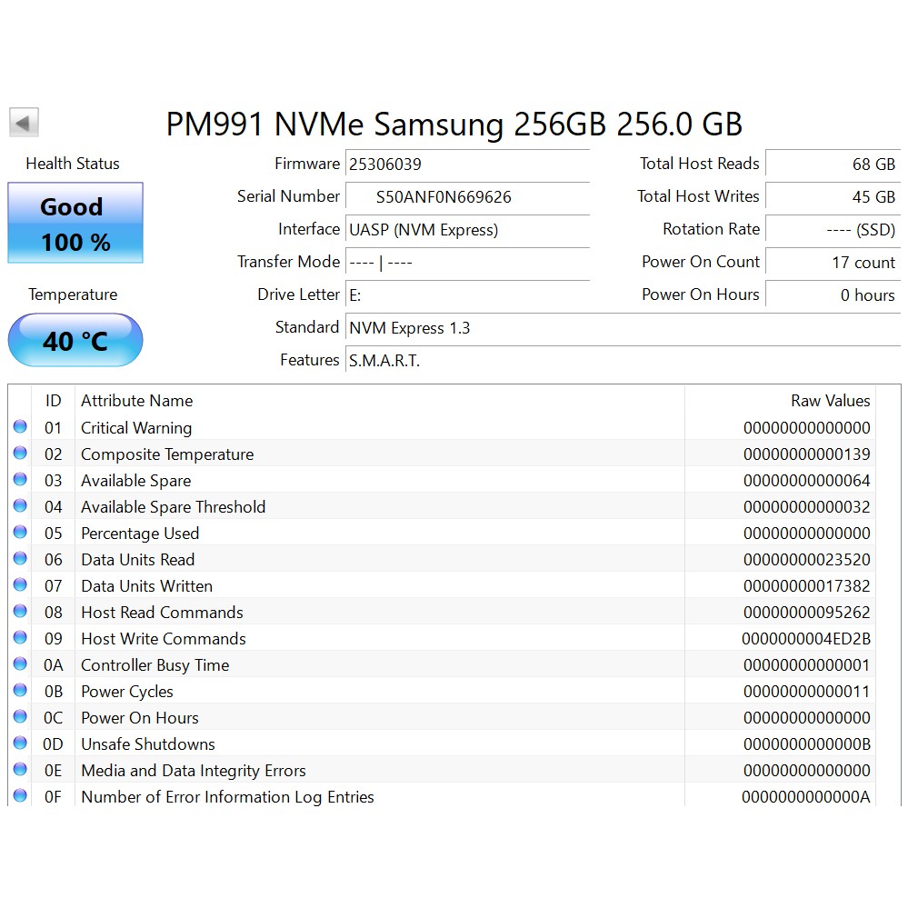Screen dimensions: 908x908
Task: Toggle the 40 °C temperature indicator
Action: point(75,340)
